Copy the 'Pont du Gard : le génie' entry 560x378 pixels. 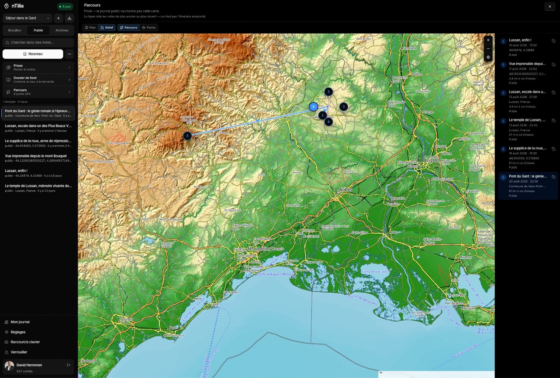click(553, 177)
